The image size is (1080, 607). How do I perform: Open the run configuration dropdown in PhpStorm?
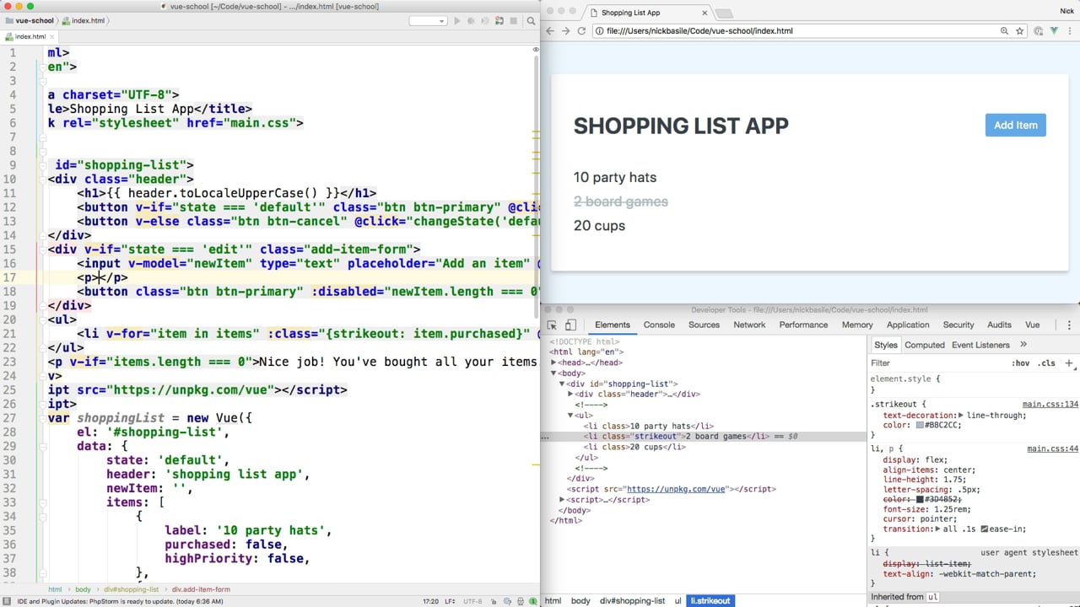tap(428, 20)
